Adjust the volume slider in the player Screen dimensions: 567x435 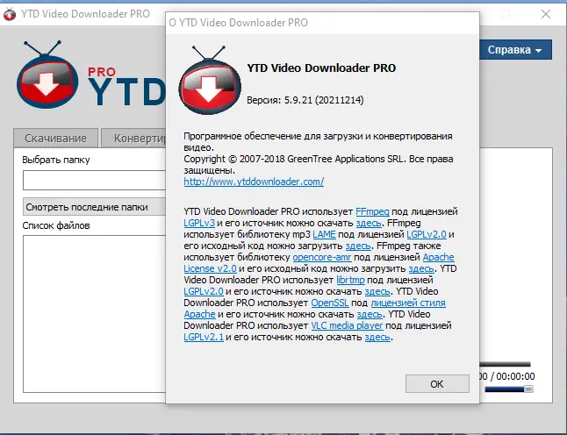click(508, 389)
